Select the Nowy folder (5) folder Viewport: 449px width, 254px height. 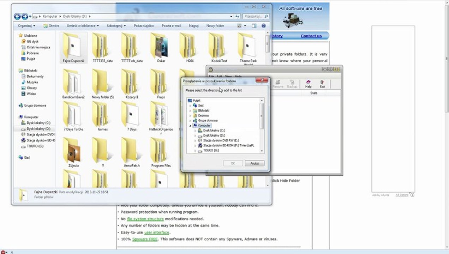click(x=103, y=84)
